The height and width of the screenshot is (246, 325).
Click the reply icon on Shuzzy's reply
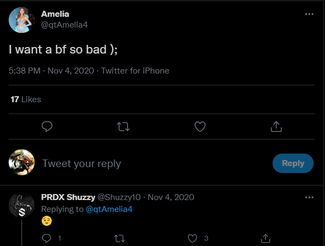click(x=47, y=238)
